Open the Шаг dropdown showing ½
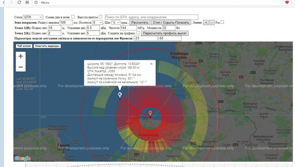 116,22
